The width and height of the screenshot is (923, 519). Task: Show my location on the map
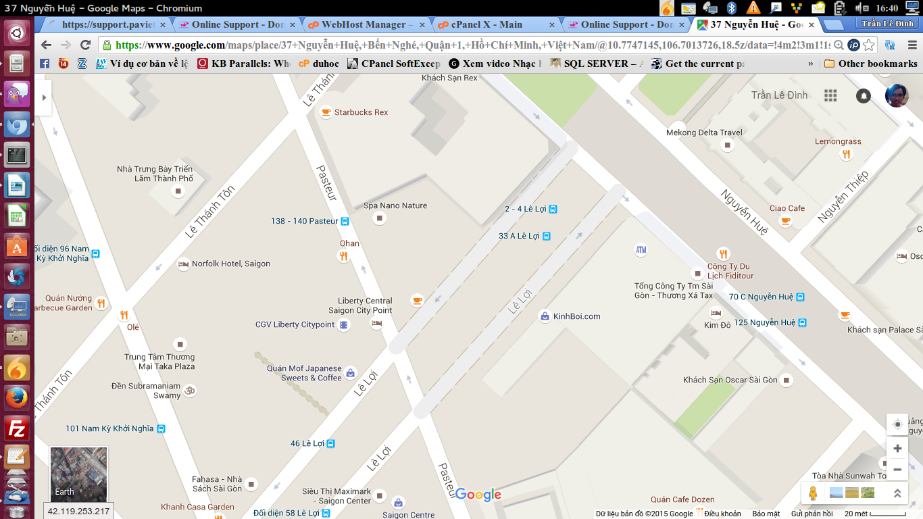(897, 424)
